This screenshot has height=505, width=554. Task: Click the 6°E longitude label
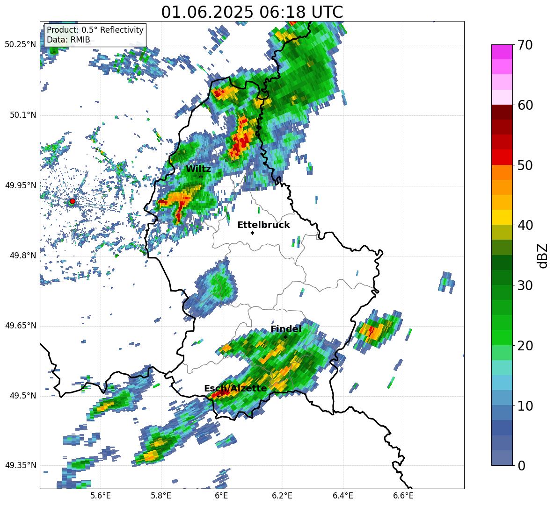[221, 496]
